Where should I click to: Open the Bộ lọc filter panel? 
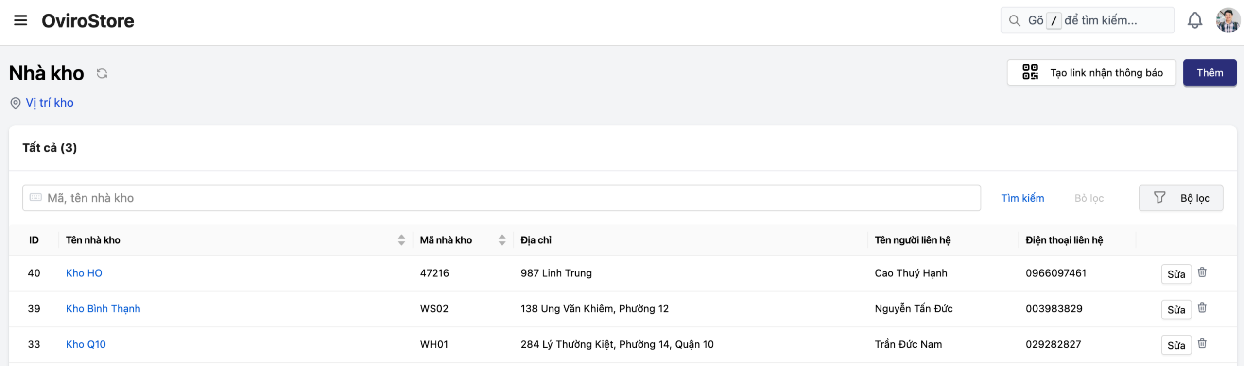[x=1180, y=198]
